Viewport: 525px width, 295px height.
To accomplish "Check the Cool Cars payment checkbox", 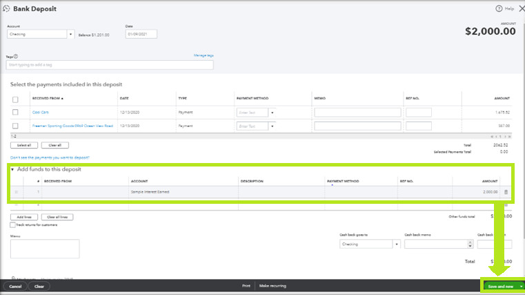I will pos(15,112).
